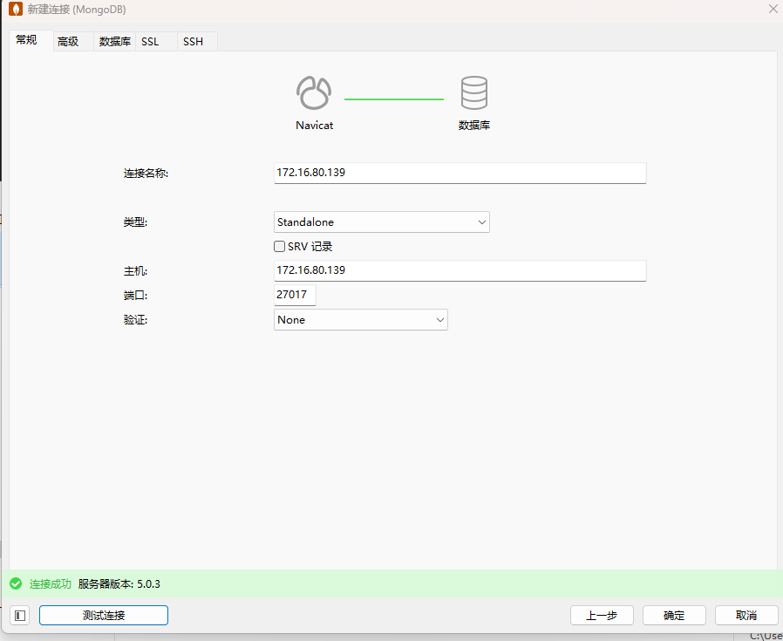The width and height of the screenshot is (783, 641).
Task: Click the MongoDB leaf icon in title bar
Action: click(16, 9)
